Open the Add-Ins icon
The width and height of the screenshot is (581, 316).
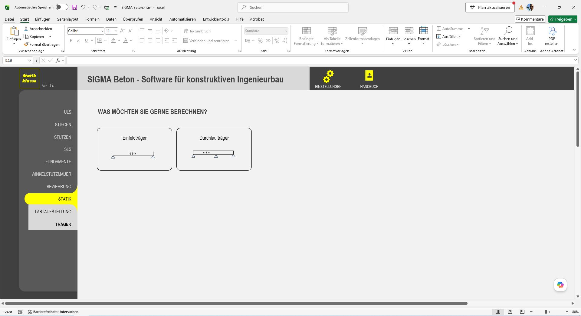tap(530, 31)
